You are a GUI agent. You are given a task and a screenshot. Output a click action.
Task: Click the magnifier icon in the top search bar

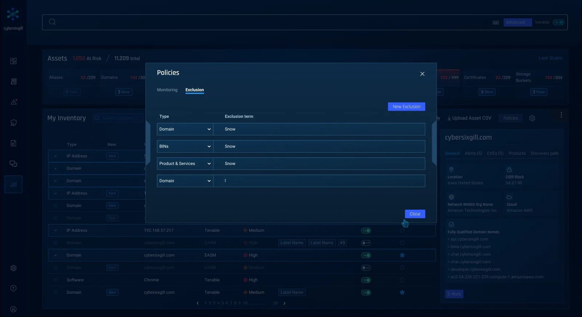(x=52, y=22)
